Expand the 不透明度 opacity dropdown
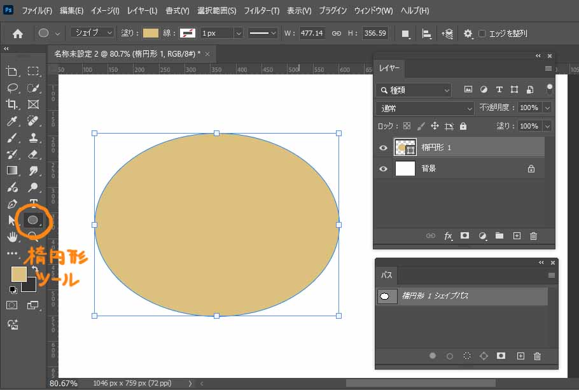 [547, 108]
